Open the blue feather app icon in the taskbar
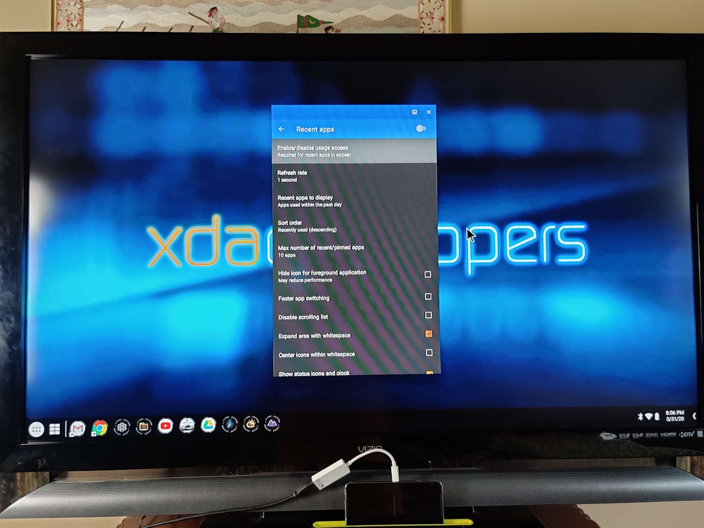Viewport: 704px width, 528px height. (229, 424)
